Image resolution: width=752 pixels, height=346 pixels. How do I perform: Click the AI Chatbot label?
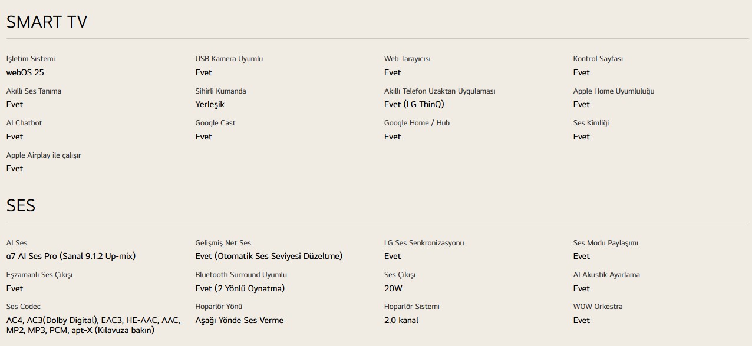24,123
